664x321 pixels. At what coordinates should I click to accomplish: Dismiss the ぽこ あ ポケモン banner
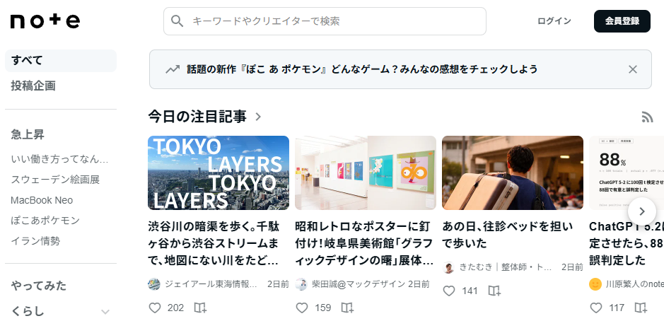click(633, 69)
